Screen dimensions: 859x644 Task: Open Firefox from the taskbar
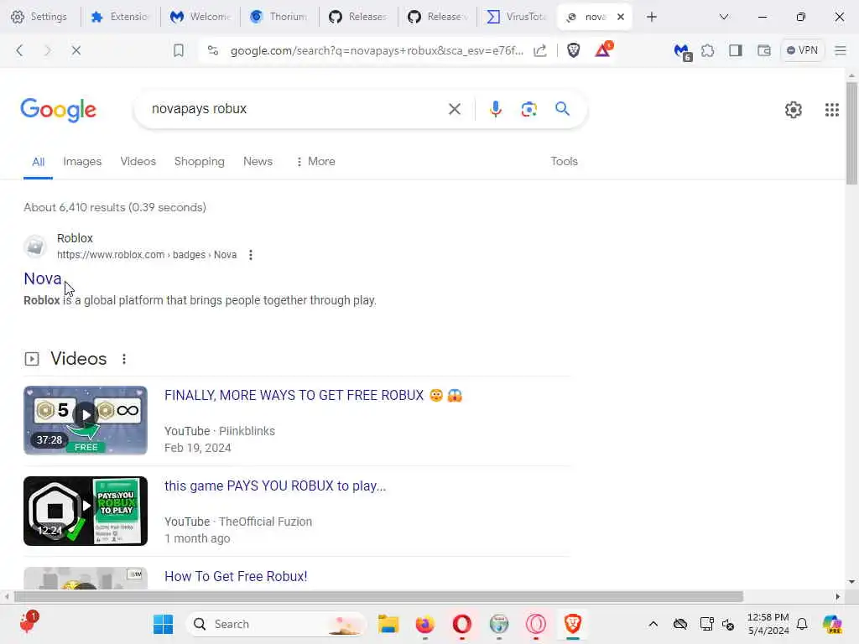pos(425,624)
